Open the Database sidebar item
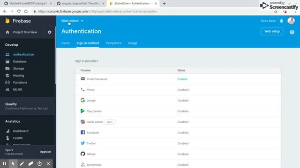 (20, 62)
